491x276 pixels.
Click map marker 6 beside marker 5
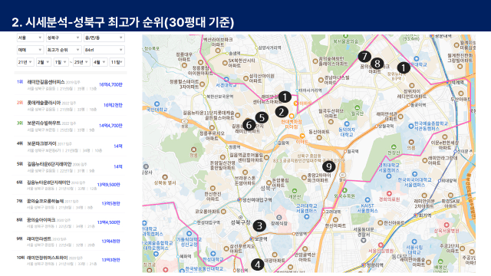coord(249,125)
